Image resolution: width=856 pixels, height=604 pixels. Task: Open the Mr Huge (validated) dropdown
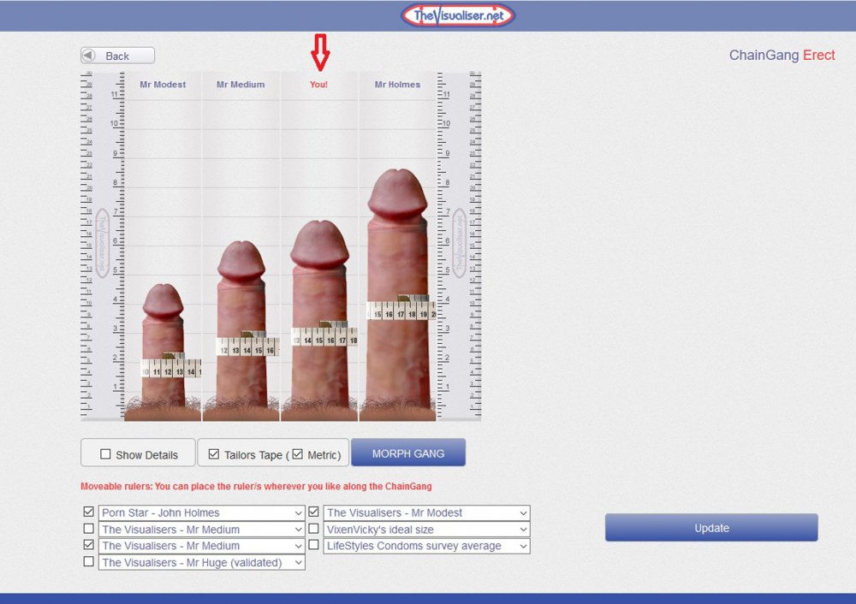point(201,563)
